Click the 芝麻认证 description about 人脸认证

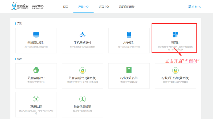(x=36, y=112)
